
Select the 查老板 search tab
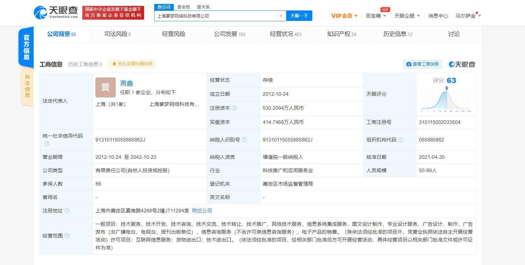point(184,7)
